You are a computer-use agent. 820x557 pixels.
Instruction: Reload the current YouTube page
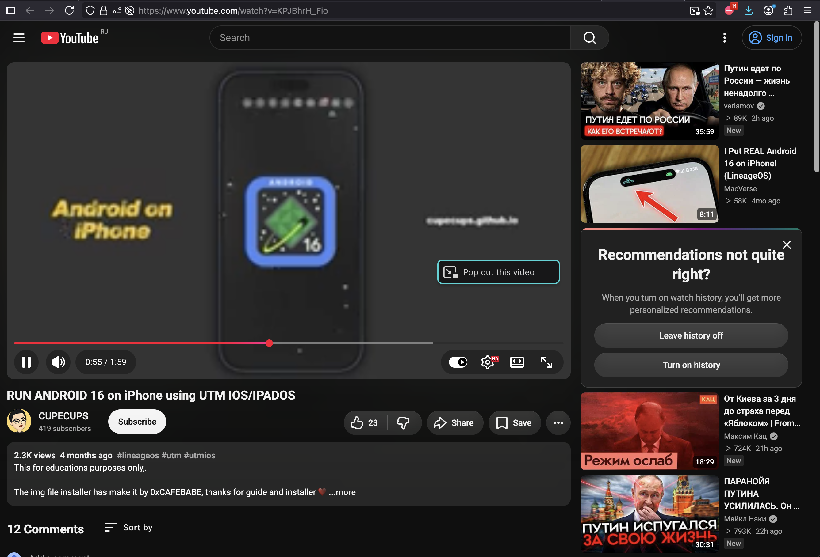coord(70,11)
